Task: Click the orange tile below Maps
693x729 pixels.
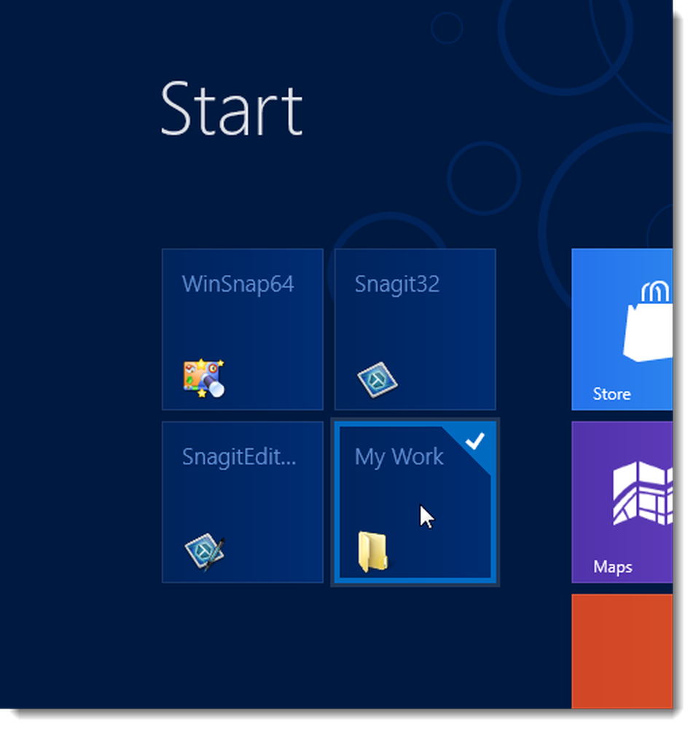Action: coord(622,651)
